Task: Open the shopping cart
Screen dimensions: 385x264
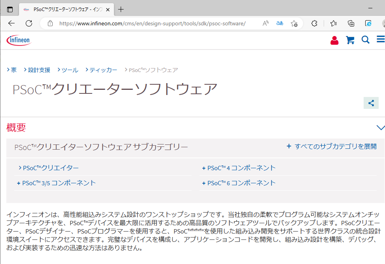Action: tap(350, 40)
